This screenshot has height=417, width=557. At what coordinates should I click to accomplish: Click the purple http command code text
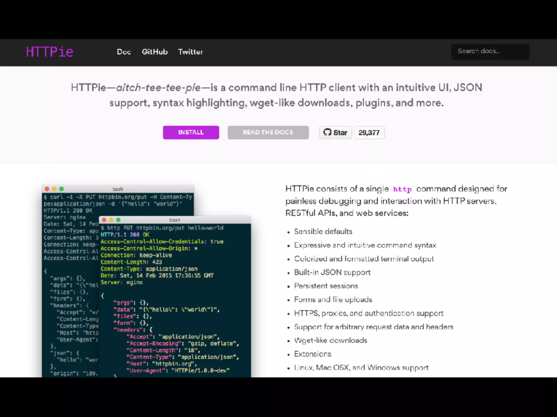click(402, 189)
